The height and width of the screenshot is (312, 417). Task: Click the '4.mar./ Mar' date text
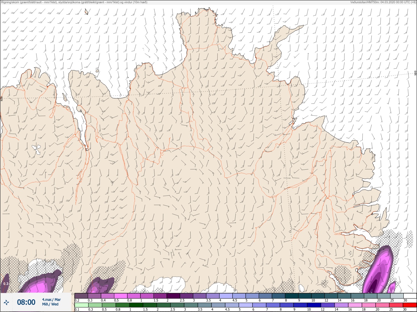coord(51,299)
